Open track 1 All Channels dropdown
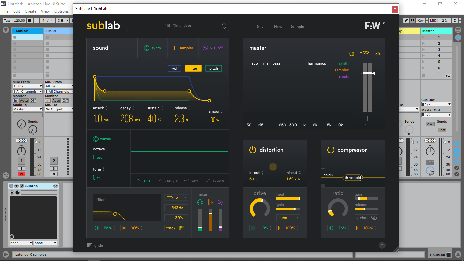This screenshot has width=464, height=261. [x=28, y=92]
